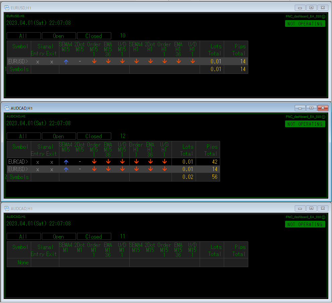This screenshot has width=332, height=303.
Task: Click the EURCAD row U/D M15 down arrow
Action: pos(122,162)
